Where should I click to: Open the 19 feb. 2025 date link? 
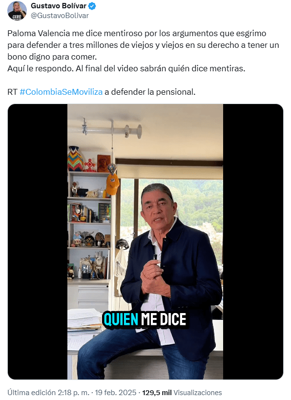(116, 392)
